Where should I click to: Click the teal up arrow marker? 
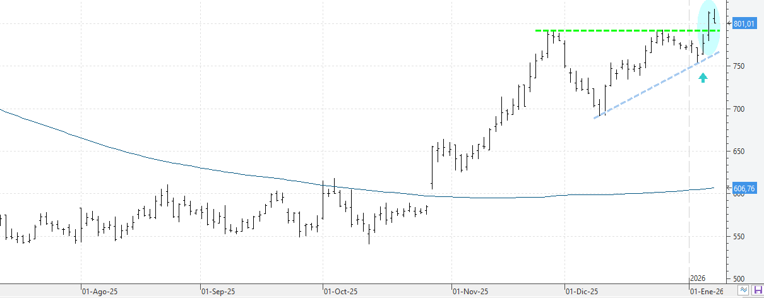tap(703, 78)
